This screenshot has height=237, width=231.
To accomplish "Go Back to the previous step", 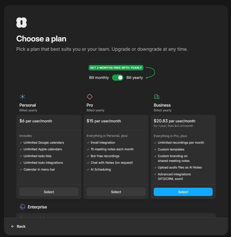I will coord(21,226).
